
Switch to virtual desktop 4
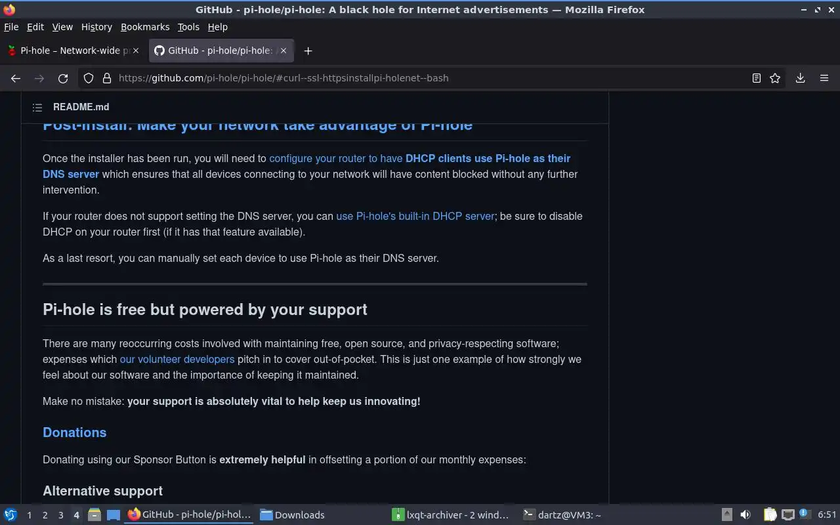76,515
